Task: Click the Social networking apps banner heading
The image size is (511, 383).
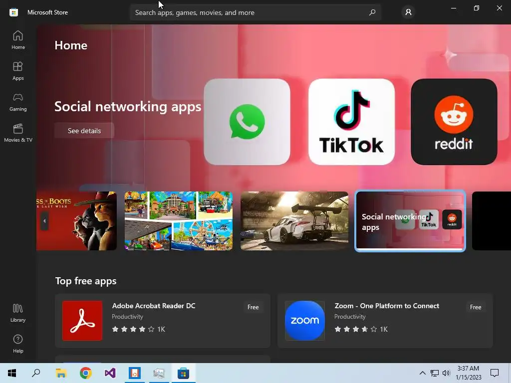Action: pos(128,107)
